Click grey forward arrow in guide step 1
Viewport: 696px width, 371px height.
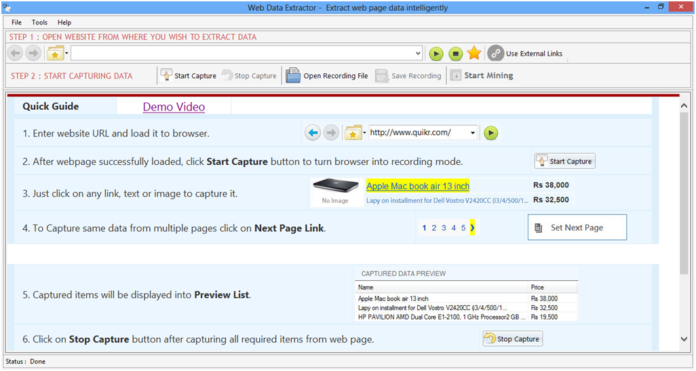[330, 133]
